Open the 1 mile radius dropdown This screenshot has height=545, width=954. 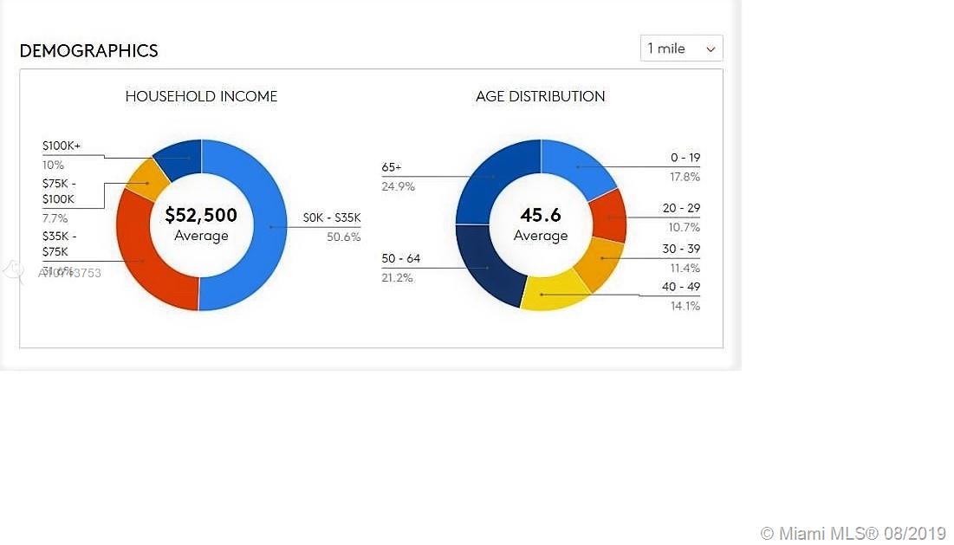point(681,49)
